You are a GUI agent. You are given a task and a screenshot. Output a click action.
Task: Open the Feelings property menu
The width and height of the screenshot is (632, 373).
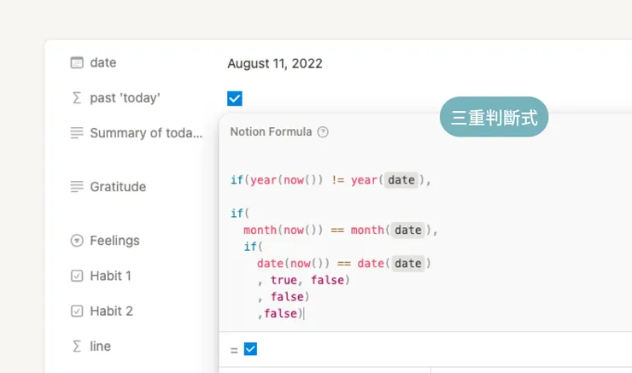(x=114, y=241)
